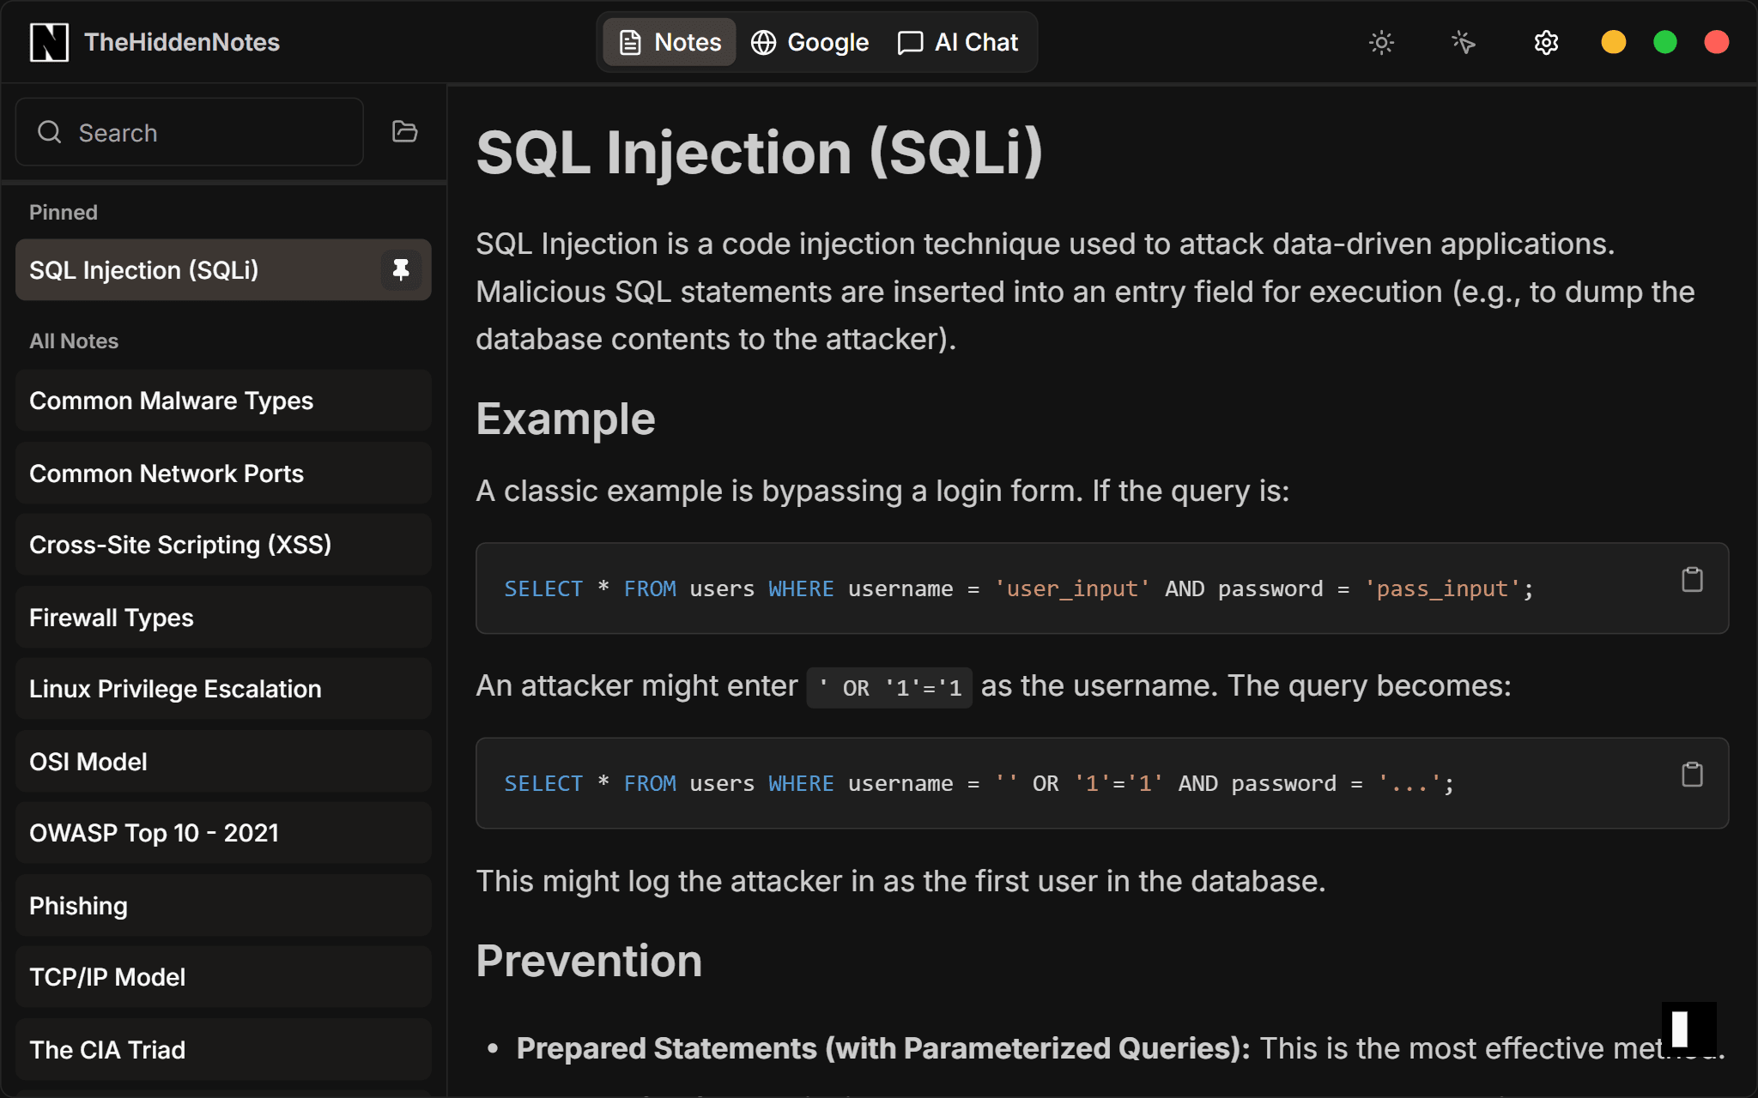Click the yellow minimize window button
This screenshot has height=1098, width=1758.
point(1613,42)
